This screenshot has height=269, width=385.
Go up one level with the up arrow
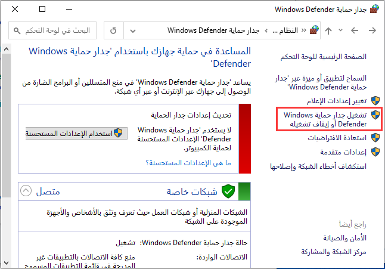[328, 30]
